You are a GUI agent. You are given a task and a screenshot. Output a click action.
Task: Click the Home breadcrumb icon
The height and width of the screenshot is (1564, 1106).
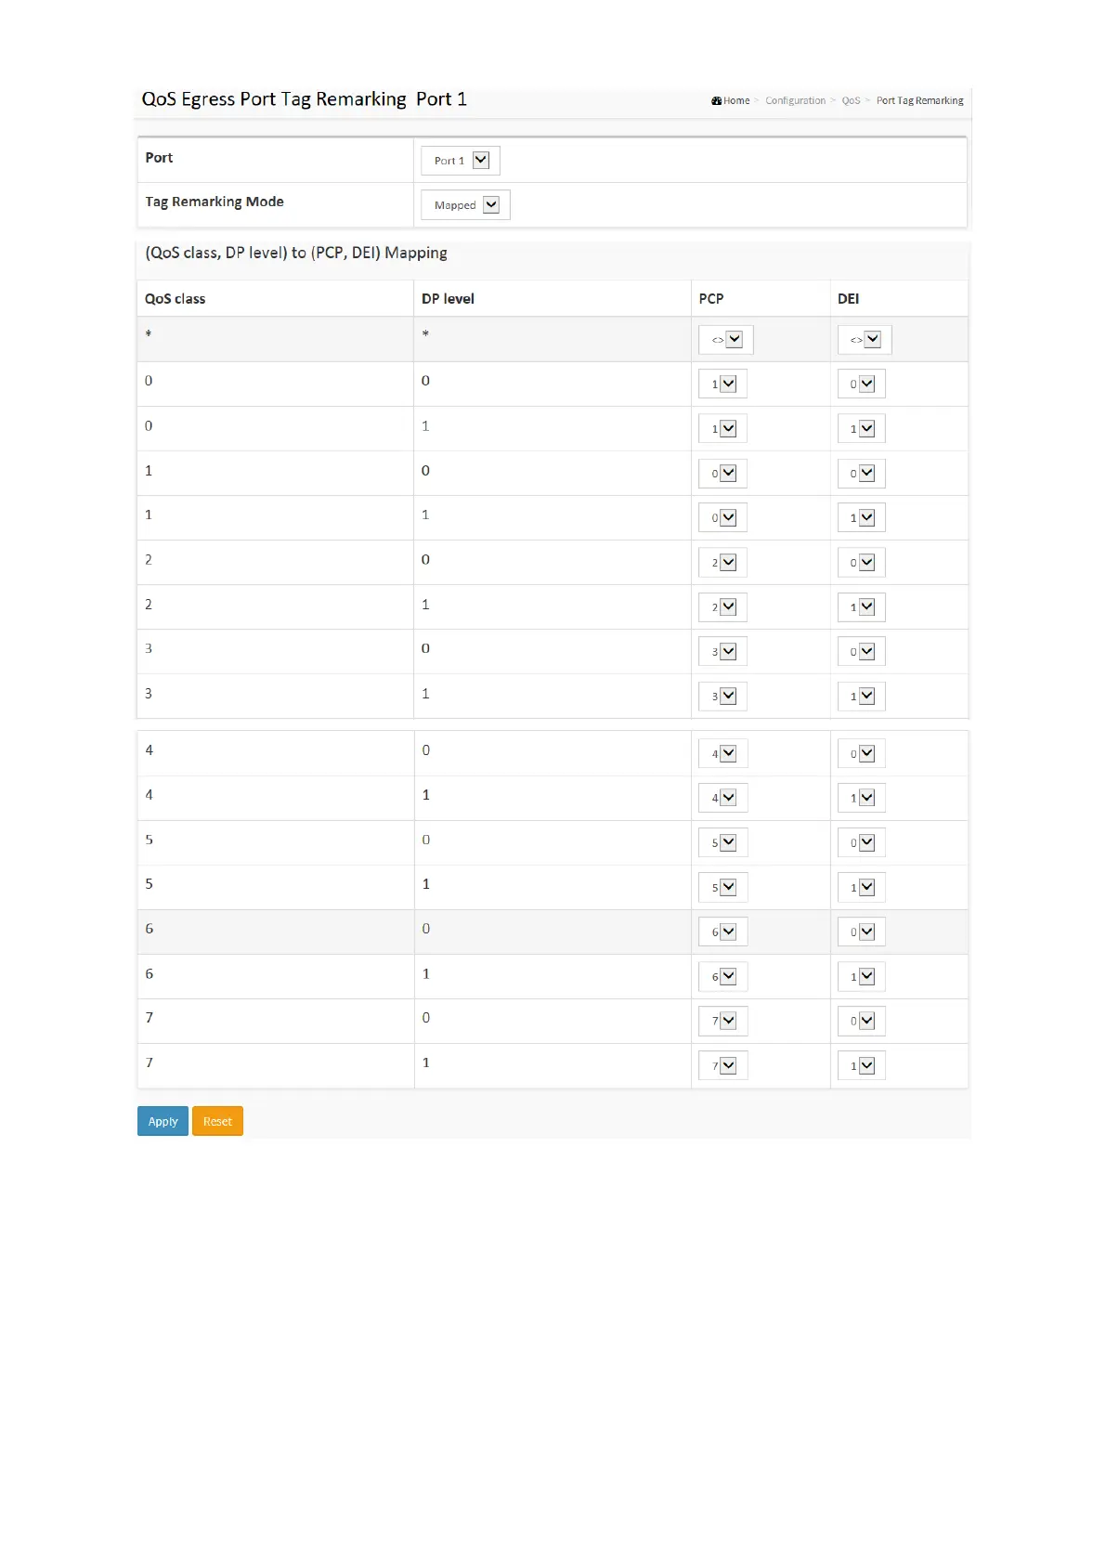click(717, 100)
